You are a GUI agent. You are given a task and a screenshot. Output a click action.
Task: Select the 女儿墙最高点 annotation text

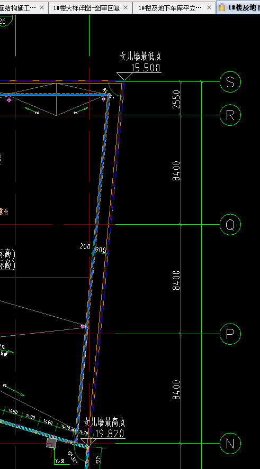point(104,422)
